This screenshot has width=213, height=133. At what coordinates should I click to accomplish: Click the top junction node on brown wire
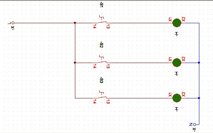75,23
